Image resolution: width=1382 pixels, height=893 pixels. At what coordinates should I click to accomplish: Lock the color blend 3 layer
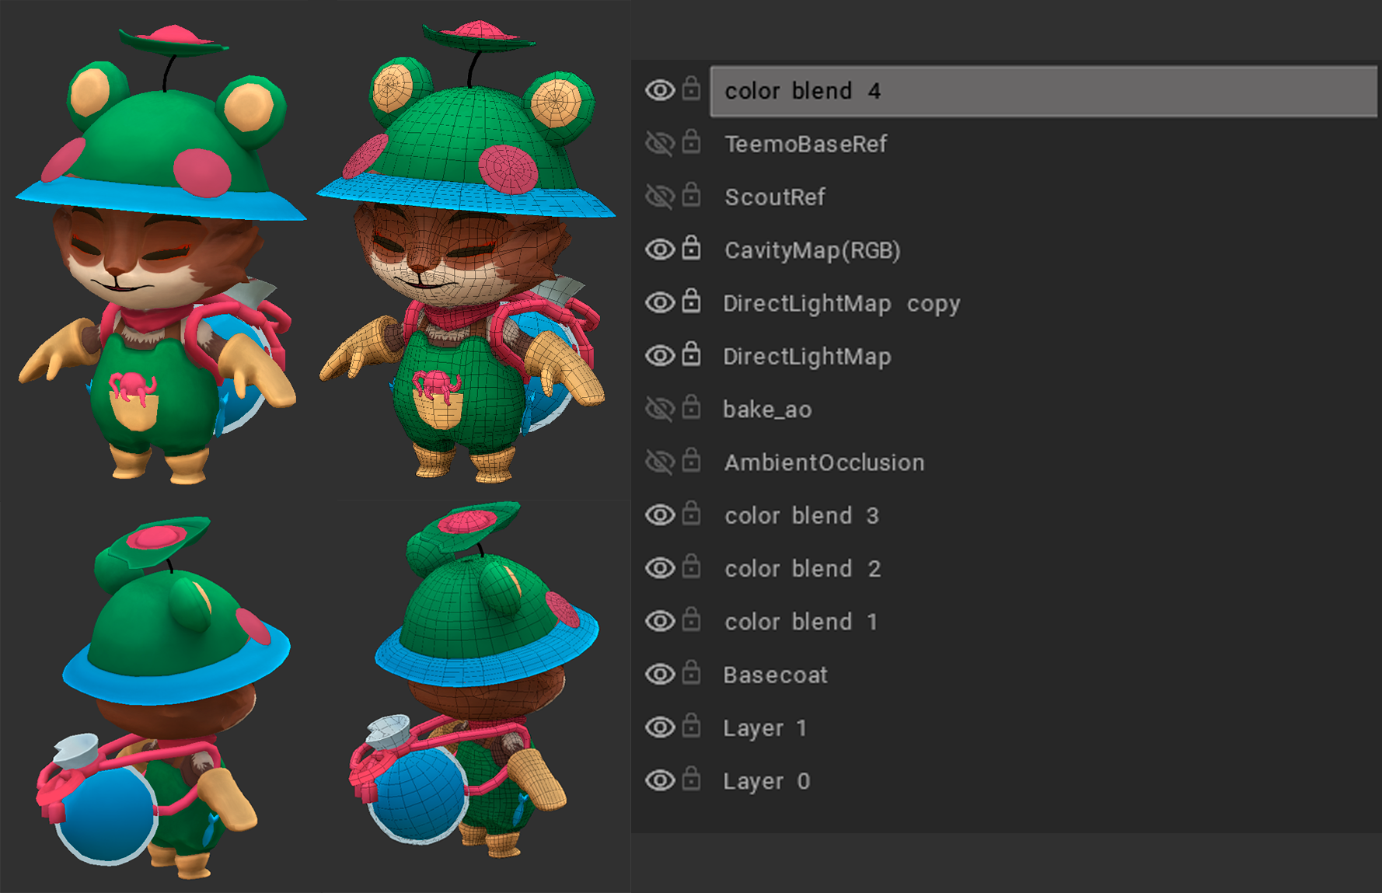pos(691,513)
